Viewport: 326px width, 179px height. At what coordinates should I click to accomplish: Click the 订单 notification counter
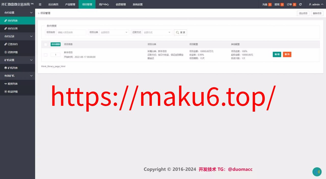pyautogui.click(x=294, y=5)
